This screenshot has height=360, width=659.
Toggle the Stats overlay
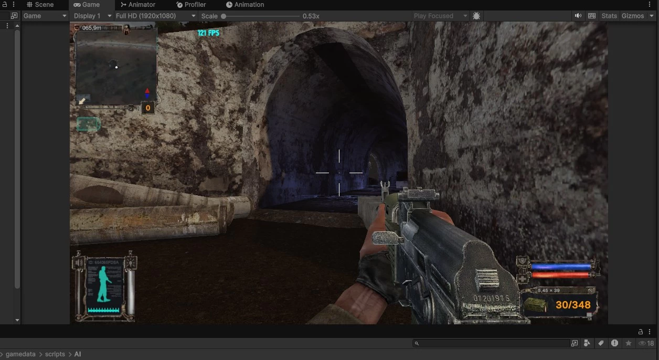coord(609,16)
